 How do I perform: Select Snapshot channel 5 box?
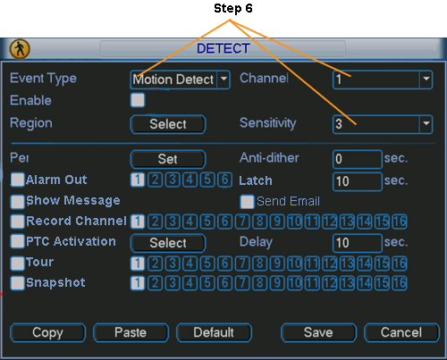(x=207, y=283)
